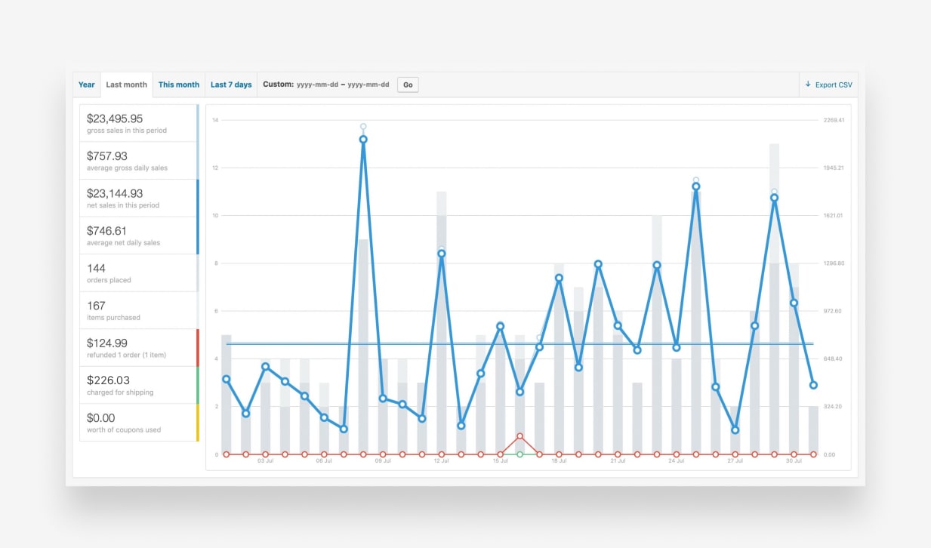The width and height of the screenshot is (931, 548).
Task: Click the net sales peak point on 08 Jul
Action: (x=363, y=140)
